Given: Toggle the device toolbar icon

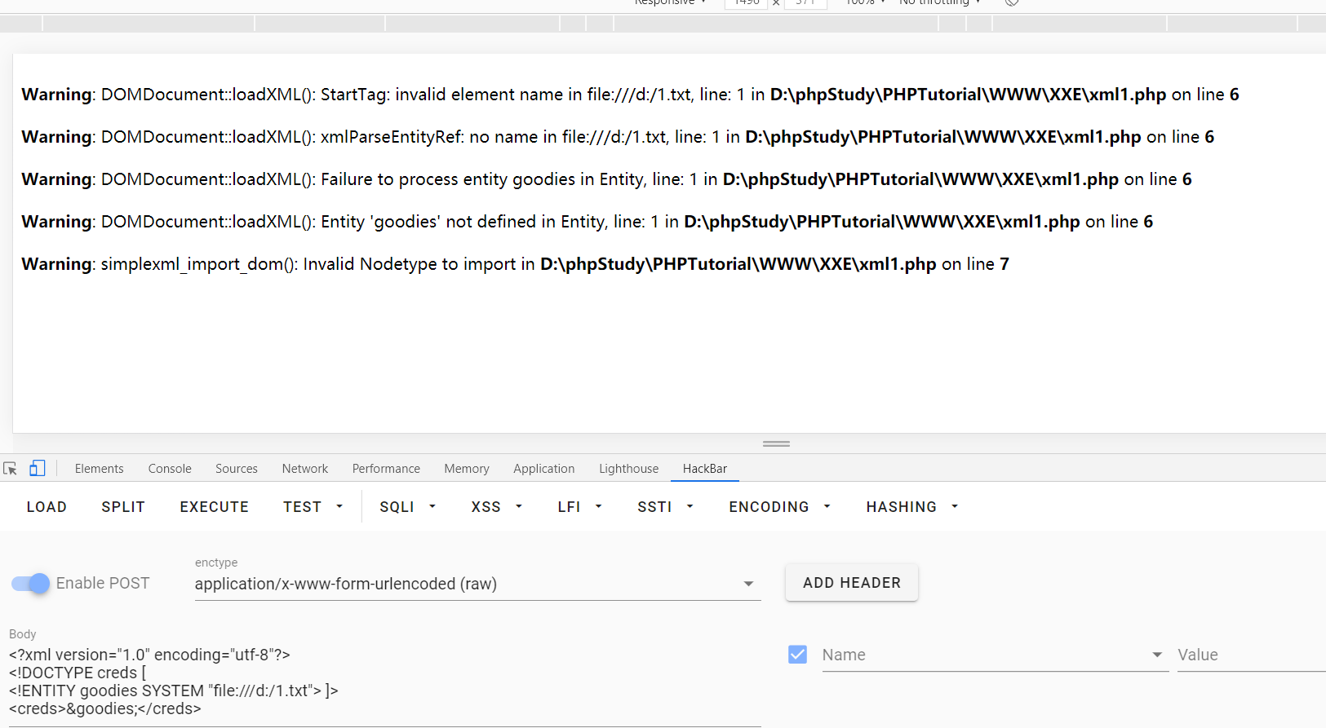Looking at the screenshot, I should [37, 468].
